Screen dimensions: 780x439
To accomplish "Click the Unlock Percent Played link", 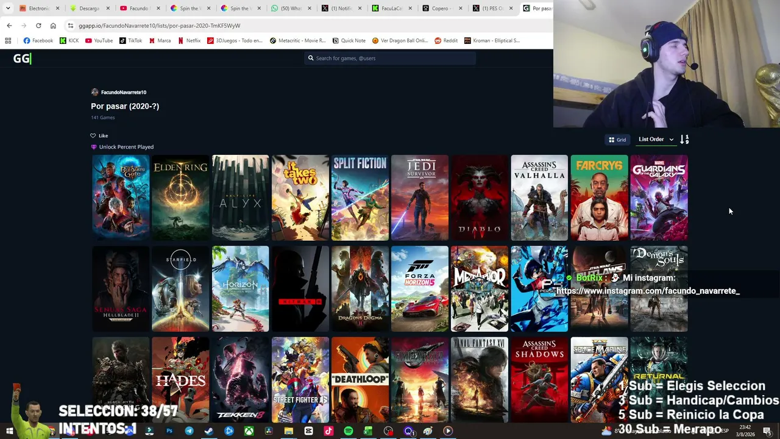I will (x=126, y=147).
